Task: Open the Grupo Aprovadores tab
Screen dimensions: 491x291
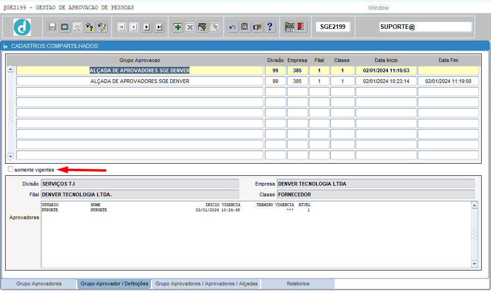Action: tap(39, 284)
